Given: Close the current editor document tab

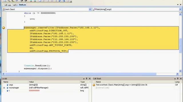Looking at the screenshot, I should point(180,5).
